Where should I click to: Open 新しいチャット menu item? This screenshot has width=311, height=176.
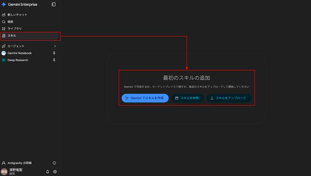point(30,15)
